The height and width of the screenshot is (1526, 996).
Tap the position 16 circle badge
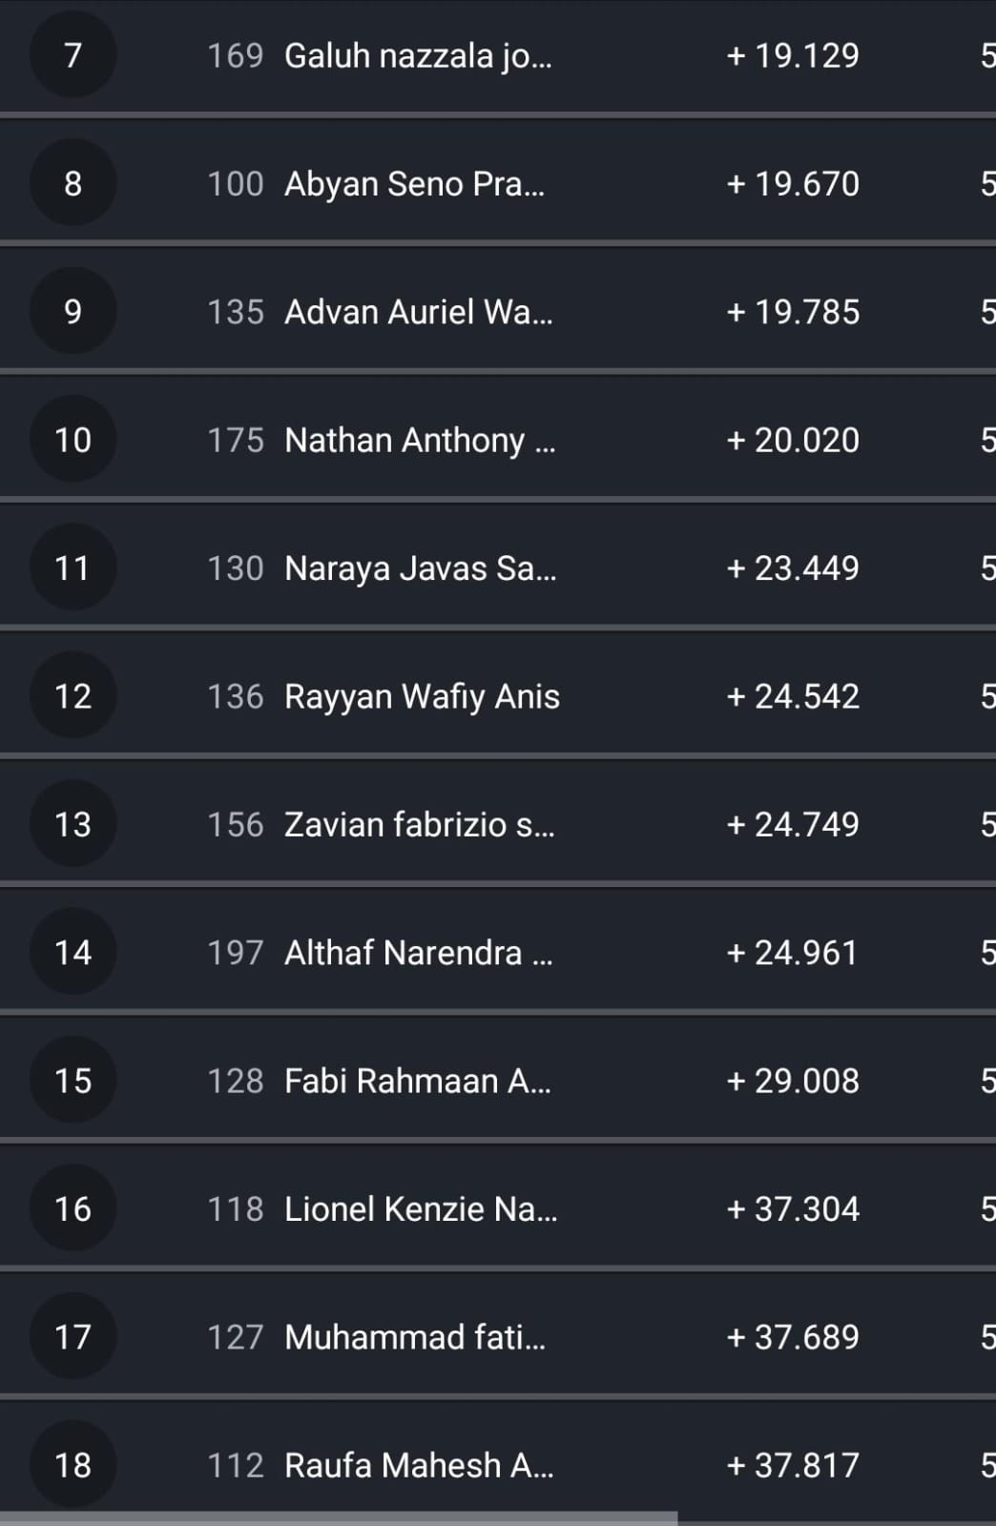[x=73, y=1209]
